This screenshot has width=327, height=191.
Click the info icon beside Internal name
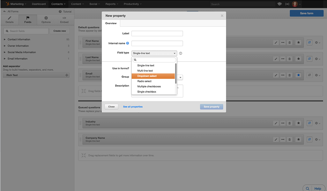click(x=128, y=43)
